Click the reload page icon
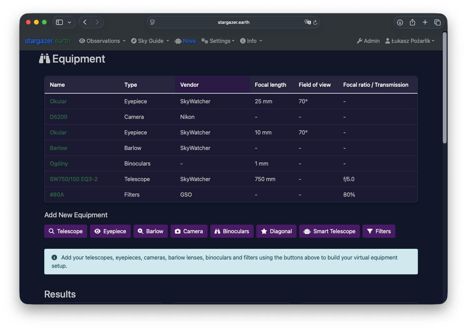The height and width of the screenshot is (330, 467). [315, 22]
